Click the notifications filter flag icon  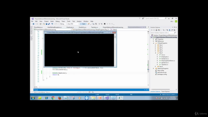coord(140,19)
